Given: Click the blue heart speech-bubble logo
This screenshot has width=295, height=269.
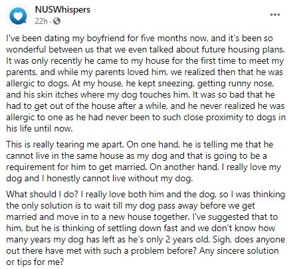Looking at the screenshot, I should tap(18, 16).
